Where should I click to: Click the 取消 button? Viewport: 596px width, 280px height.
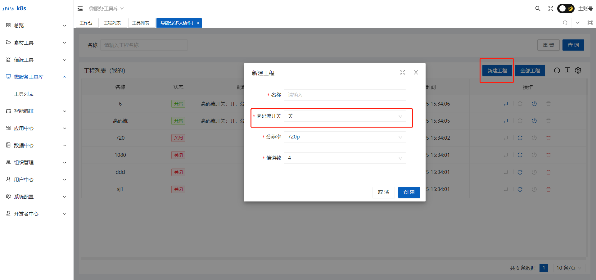(383, 192)
